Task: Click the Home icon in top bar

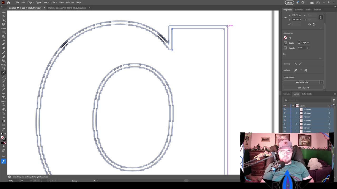Action: click(9, 3)
